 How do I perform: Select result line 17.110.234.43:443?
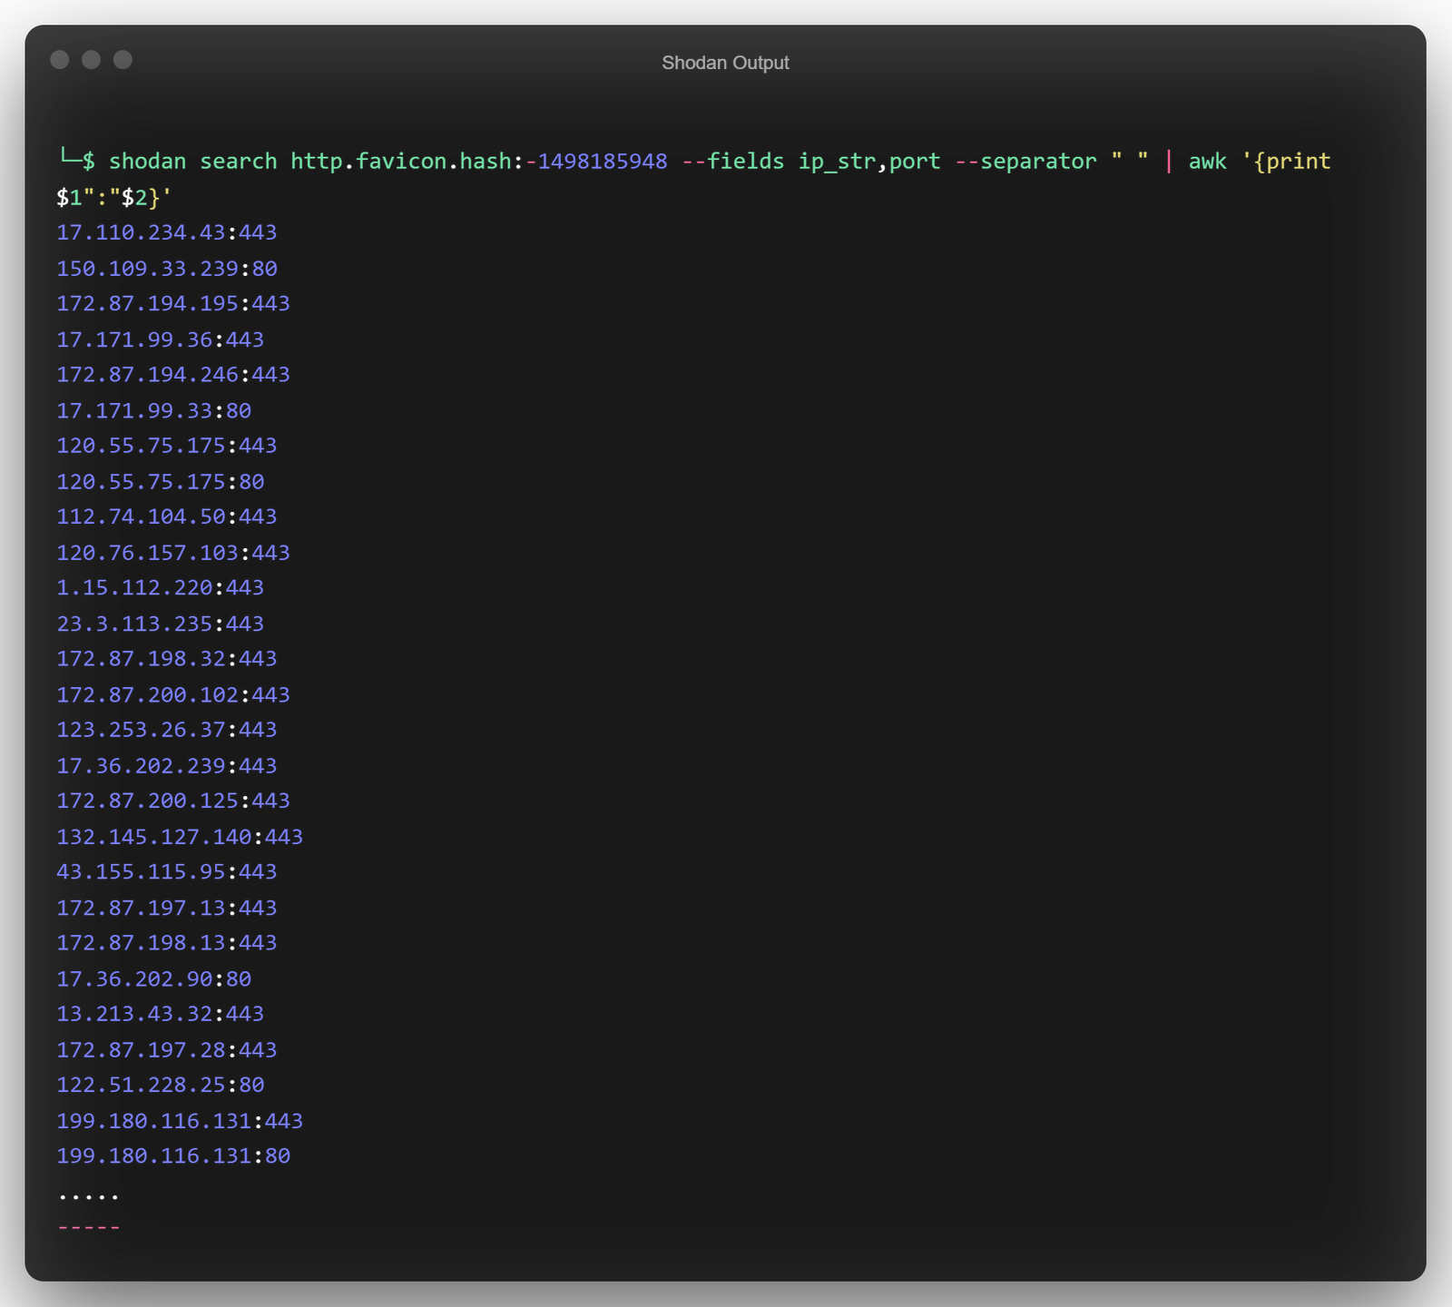pyautogui.click(x=167, y=232)
